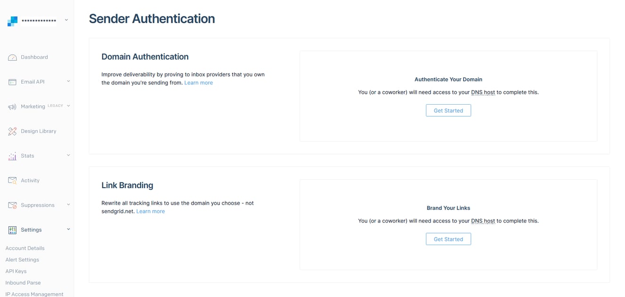
Task: Click Get Started under Link Branding
Action: pyautogui.click(x=448, y=239)
